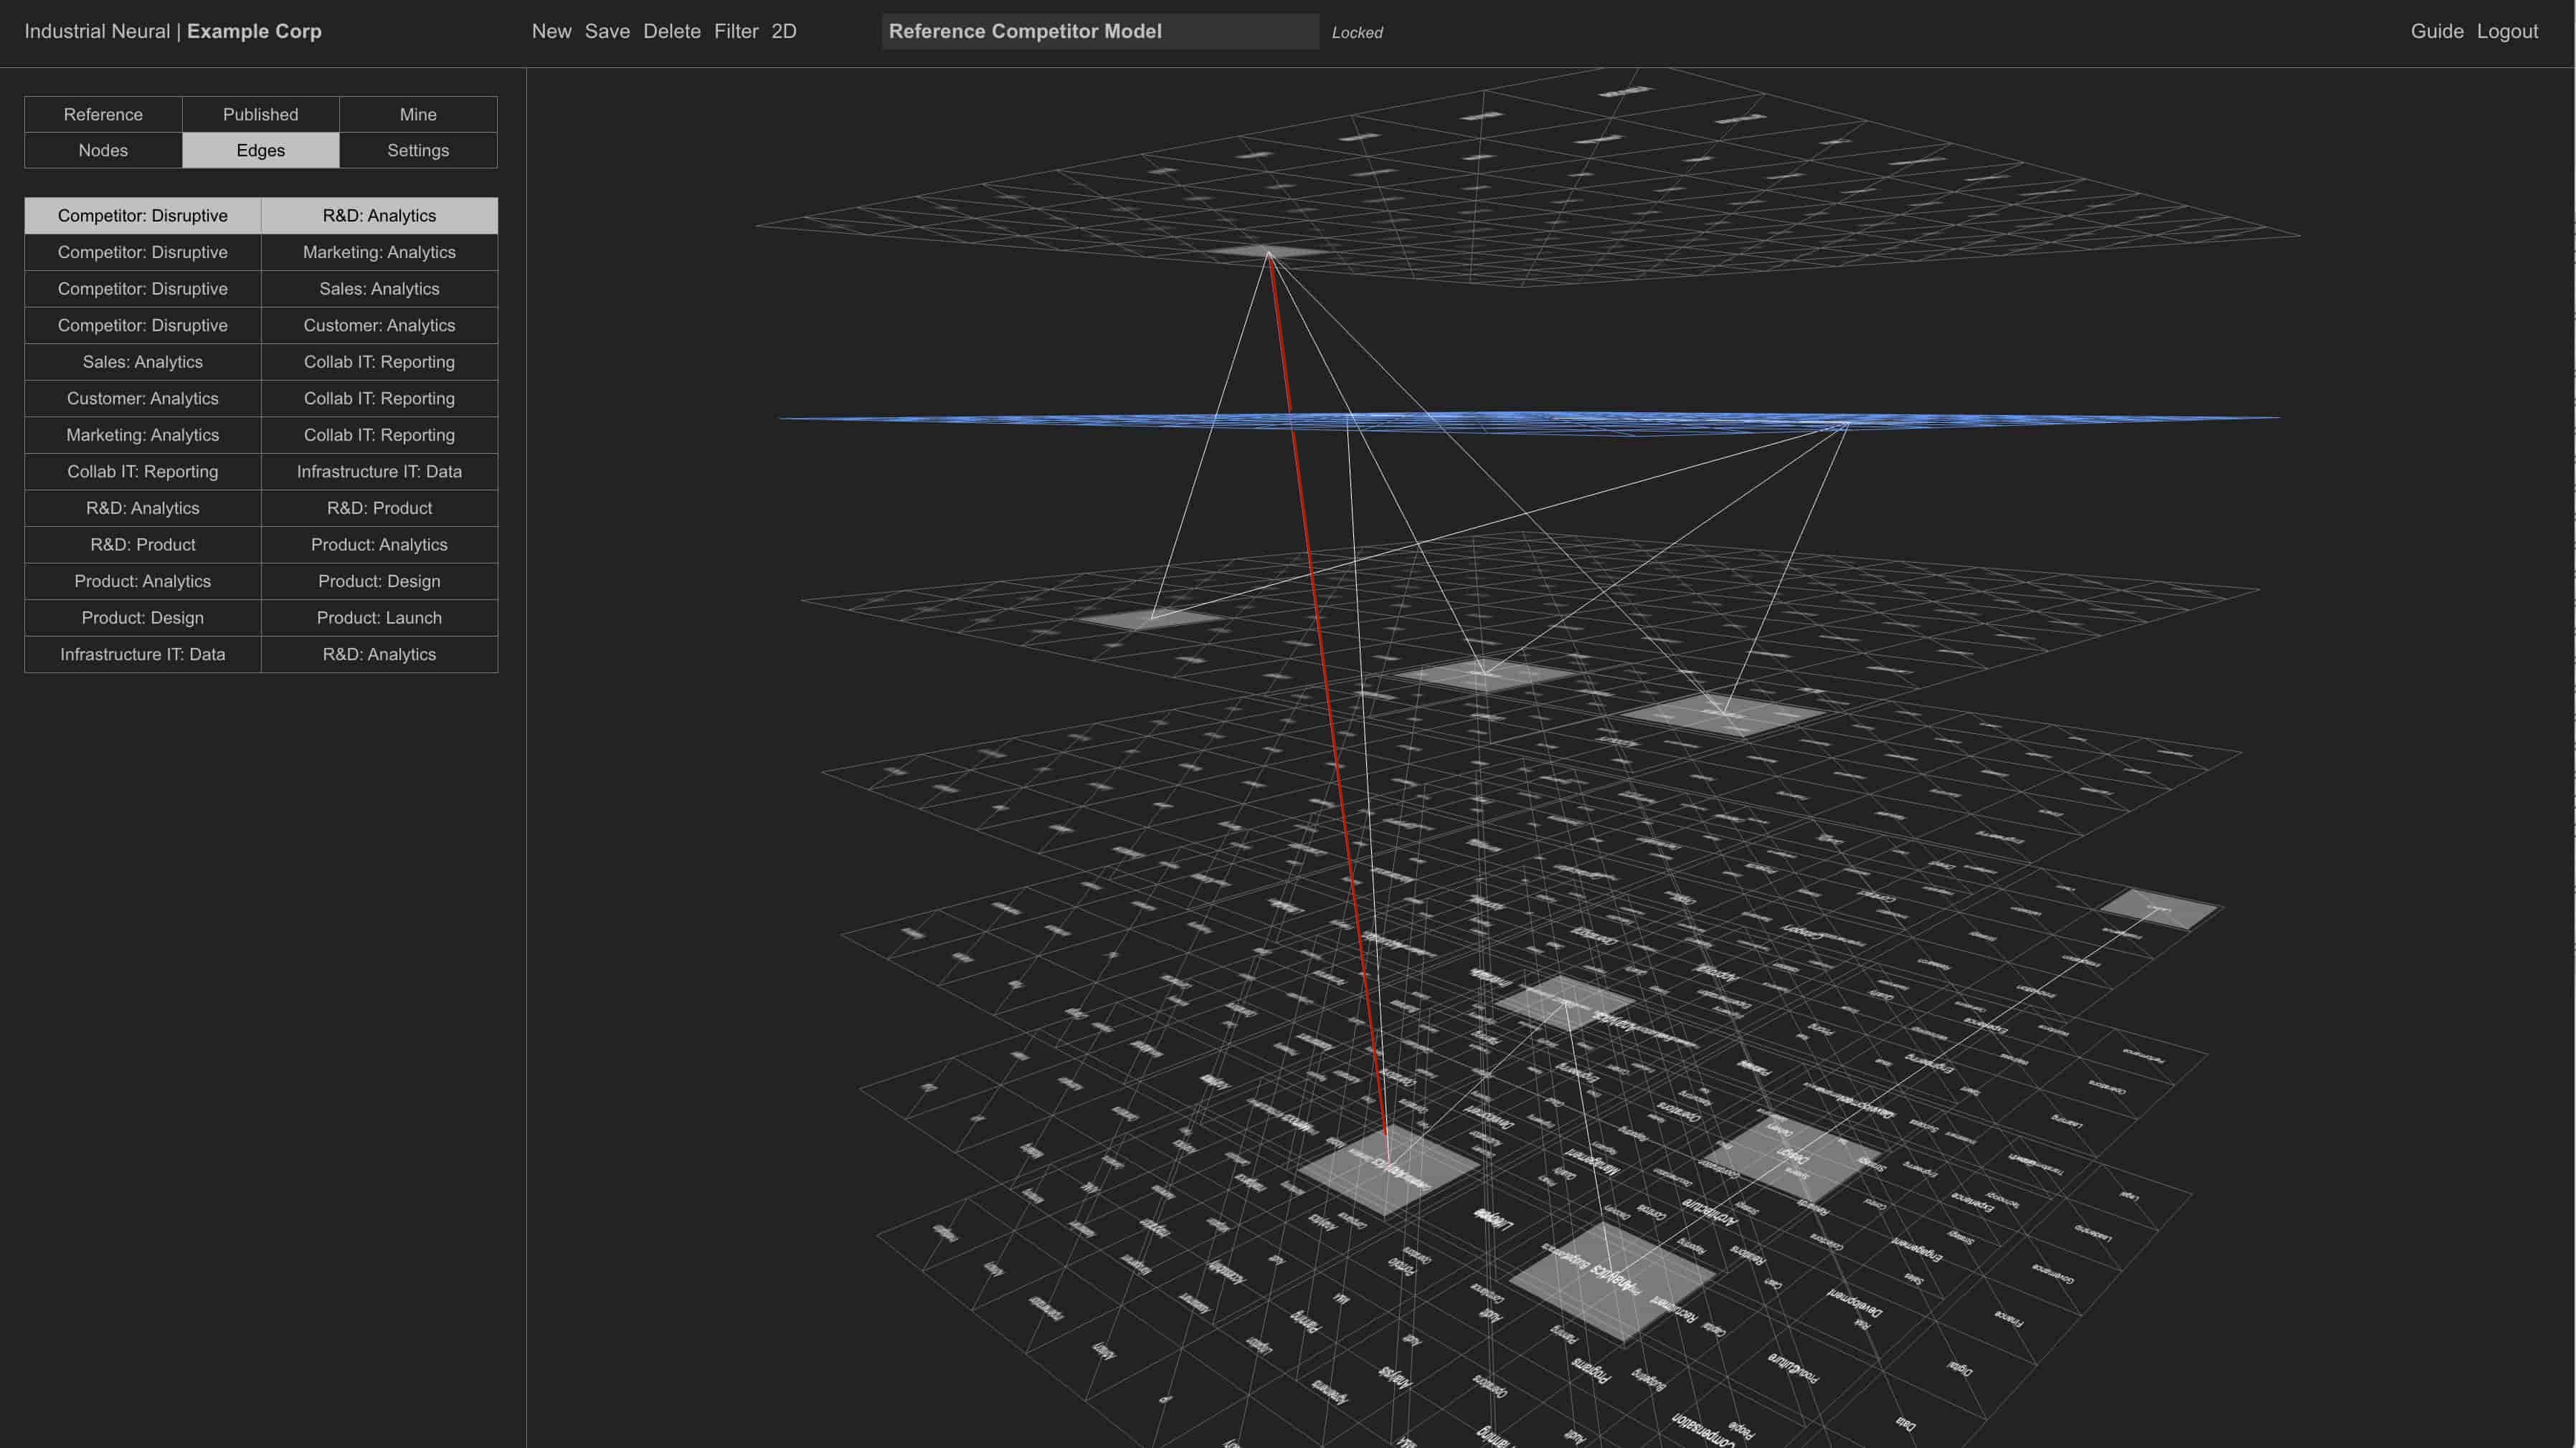The width and height of the screenshot is (2576, 1448).
Task: Select Customer: Analytics cell paired with Competitor: Disruptive
Action: tap(379, 325)
